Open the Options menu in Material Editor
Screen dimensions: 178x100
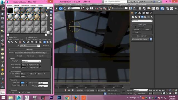(x=33, y=5)
